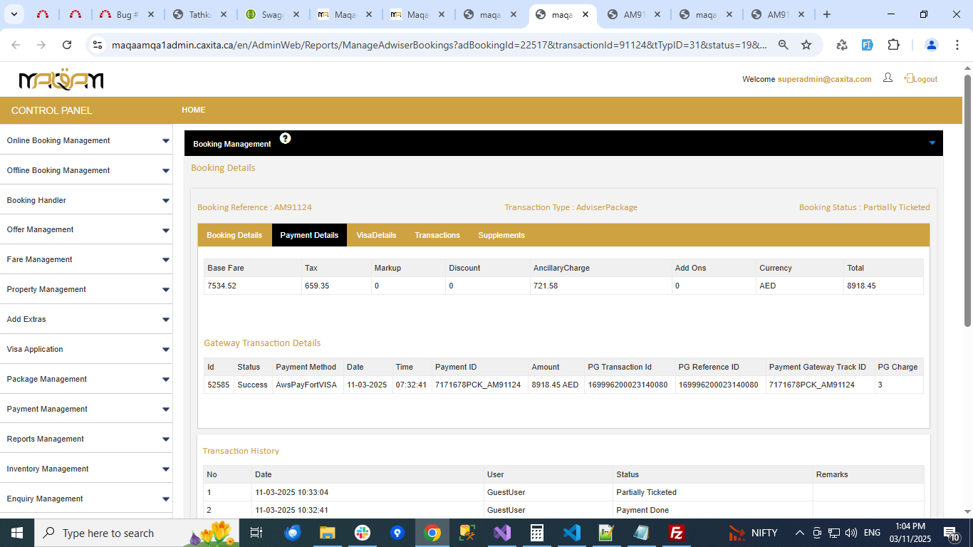Click the user profile icon
The height and width of the screenshot is (547, 973).
(x=888, y=78)
